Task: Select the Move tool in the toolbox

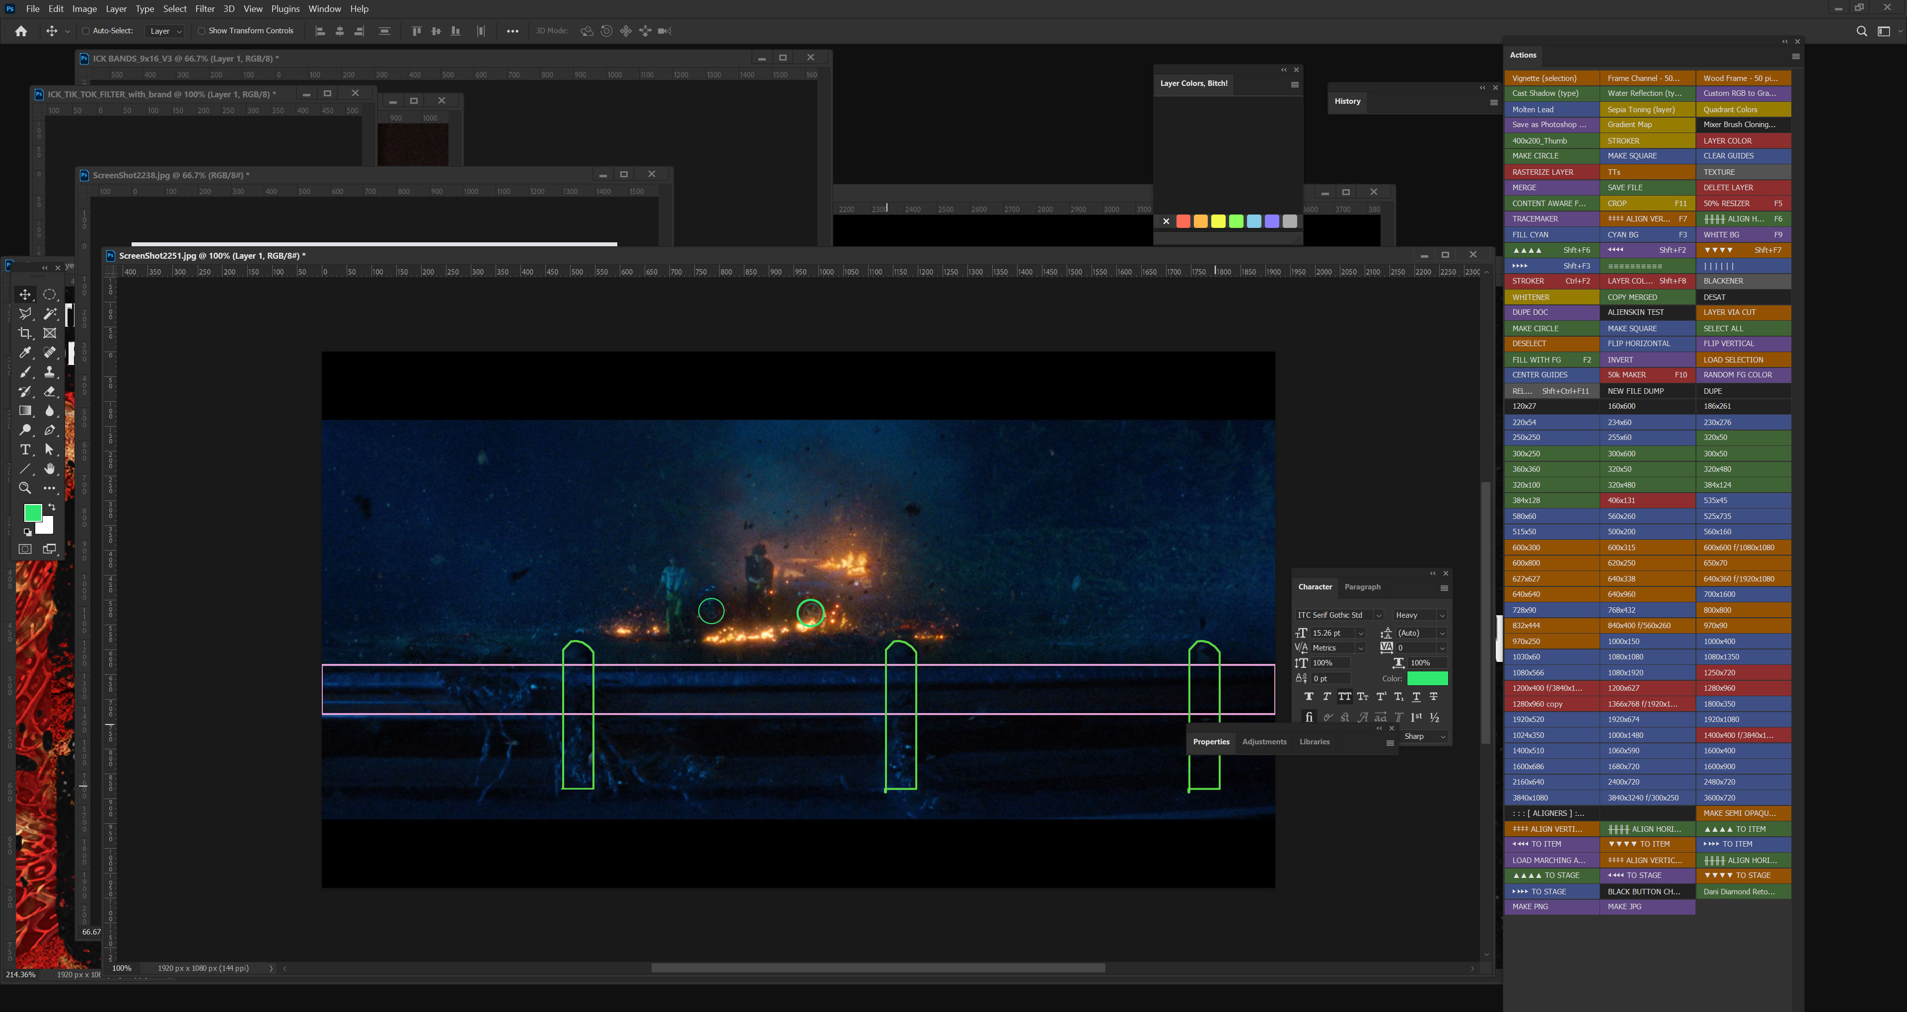Action: 25,294
